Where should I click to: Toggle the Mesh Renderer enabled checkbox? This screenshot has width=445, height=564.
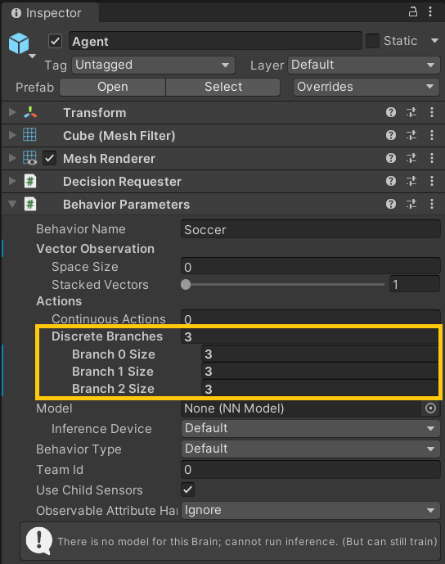[x=50, y=158]
